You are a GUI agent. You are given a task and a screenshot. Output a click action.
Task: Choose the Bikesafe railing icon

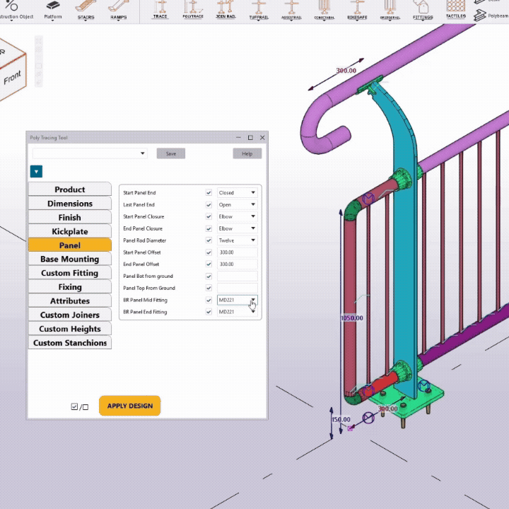(357, 8)
